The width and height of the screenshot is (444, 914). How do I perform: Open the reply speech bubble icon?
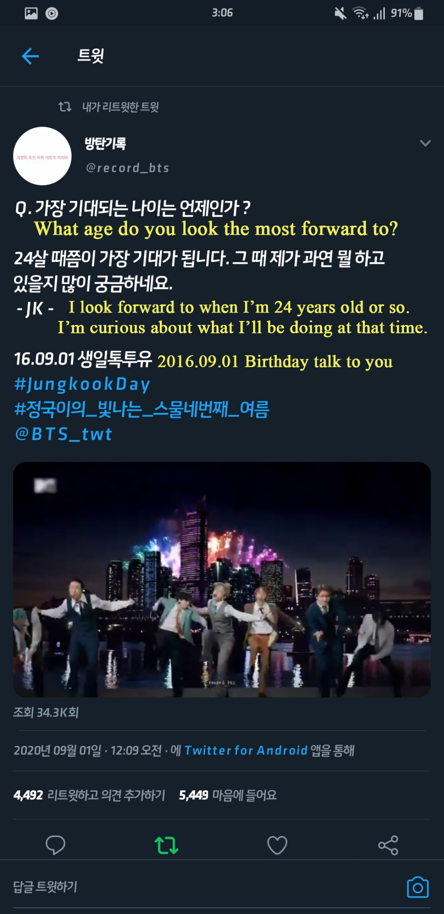pos(55,845)
